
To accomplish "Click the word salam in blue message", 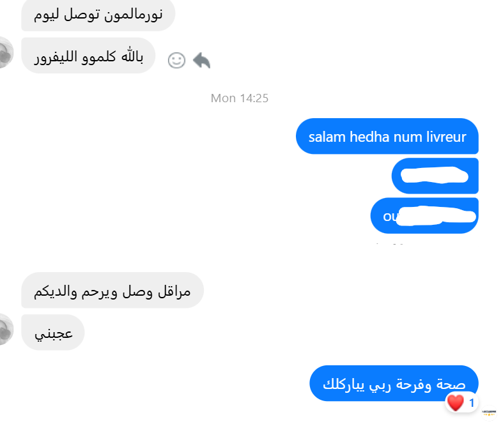I will point(327,137).
